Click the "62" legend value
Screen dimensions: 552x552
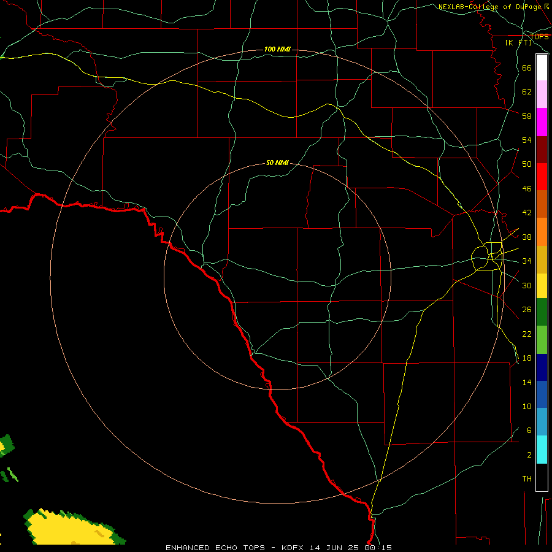[x=527, y=92]
